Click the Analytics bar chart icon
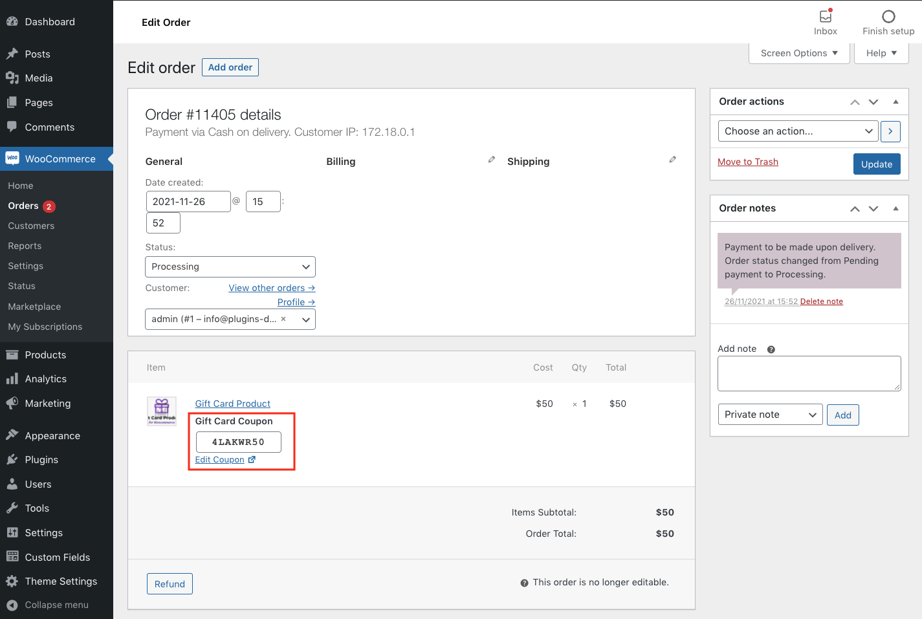922x619 pixels. point(12,379)
